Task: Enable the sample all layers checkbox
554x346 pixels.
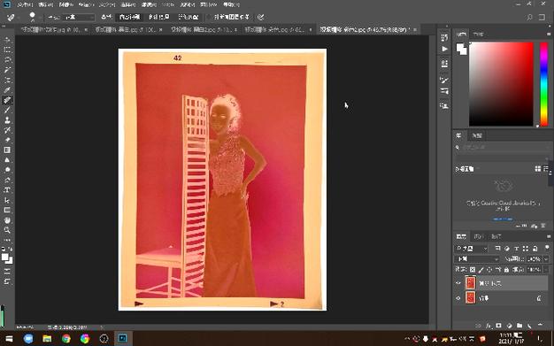Action: coord(209,17)
